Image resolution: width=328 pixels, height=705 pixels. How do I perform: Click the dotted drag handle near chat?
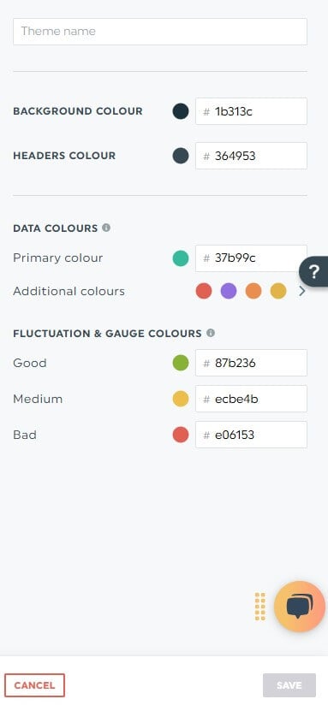click(260, 607)
